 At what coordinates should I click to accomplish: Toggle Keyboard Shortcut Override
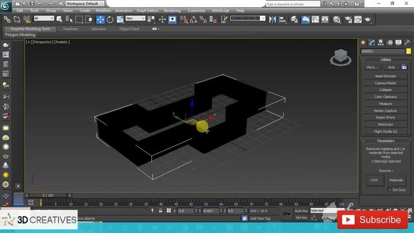point(173,19)
